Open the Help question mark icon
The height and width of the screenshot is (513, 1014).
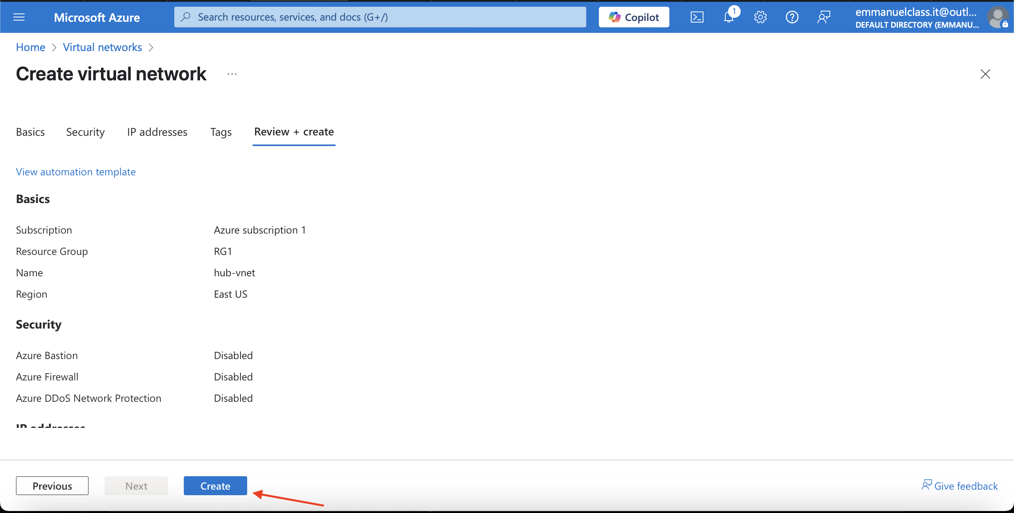(792, 17)
